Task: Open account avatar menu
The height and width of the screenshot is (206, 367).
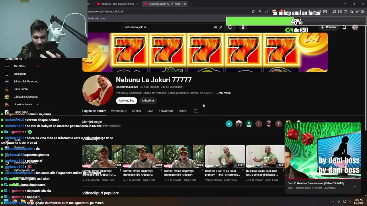Action: (x=355, y=27)
